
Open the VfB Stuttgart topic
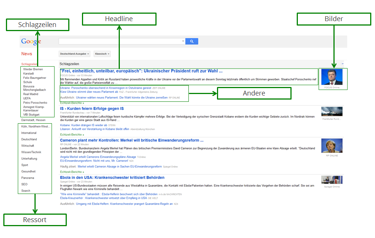[x=31, y=115]
